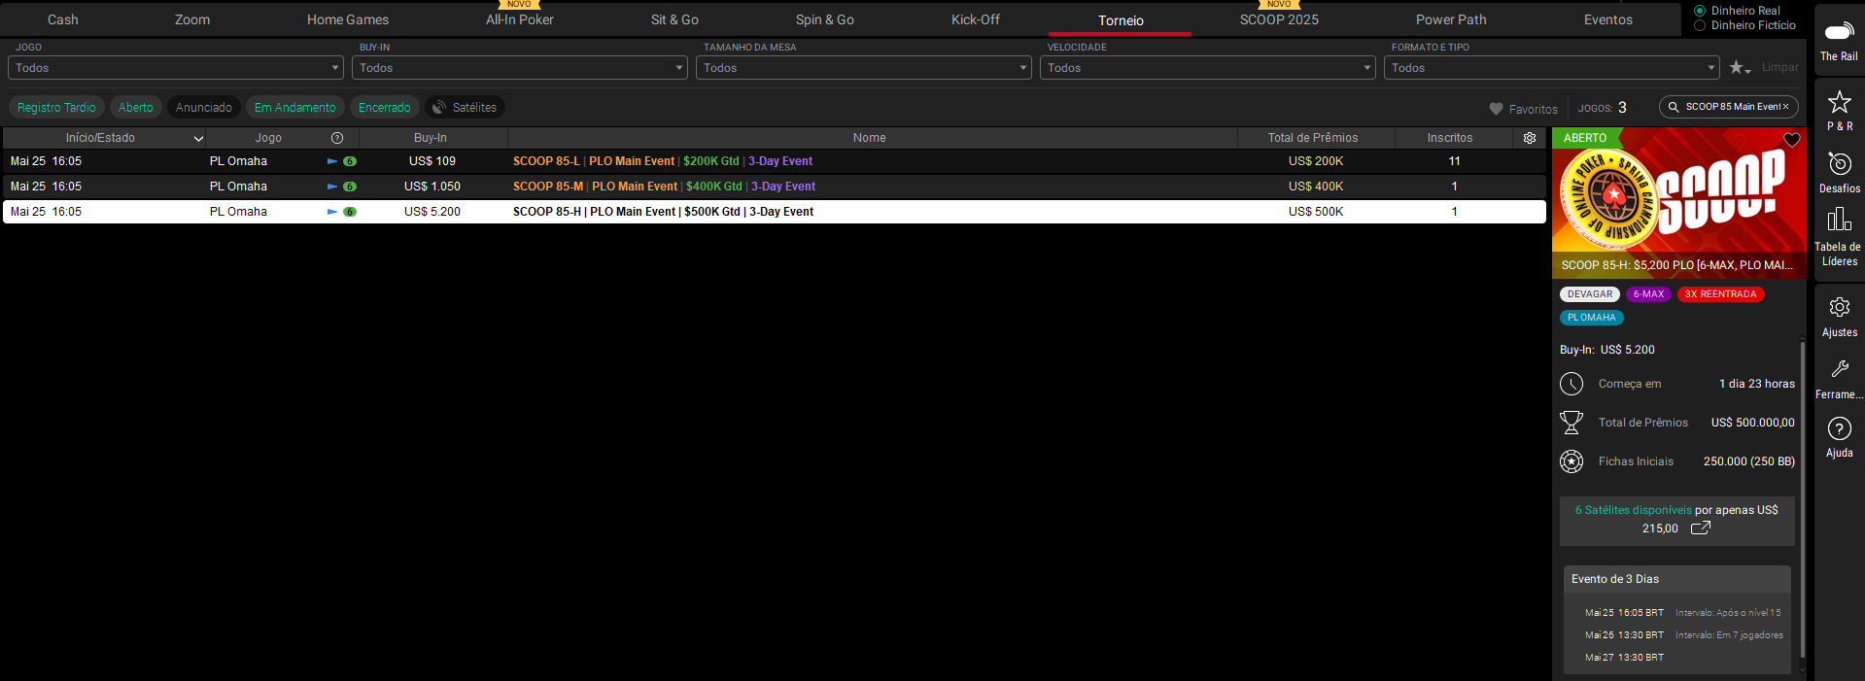Click blue flag icon in SCOOP 85-M row

[332, 187]
